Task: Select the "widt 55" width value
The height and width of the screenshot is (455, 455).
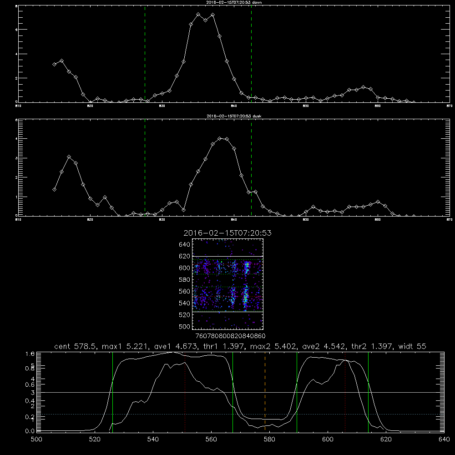Action: coord(412,346)
